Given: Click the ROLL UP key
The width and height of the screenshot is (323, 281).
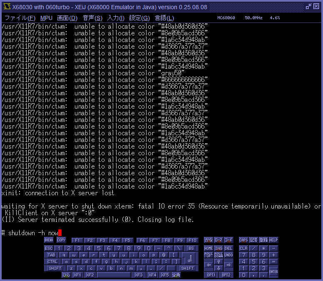Looking at the screenshot, I should pos(209,255).
